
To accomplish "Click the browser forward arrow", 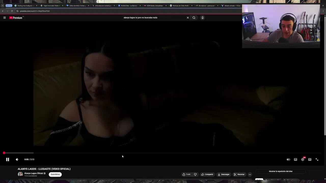I will (7, 11).
